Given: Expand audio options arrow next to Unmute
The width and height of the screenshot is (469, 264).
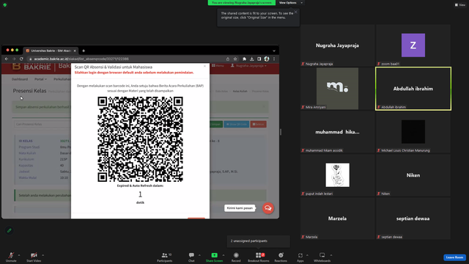Looking at the screenshot, I should click(x=19, y=255).
